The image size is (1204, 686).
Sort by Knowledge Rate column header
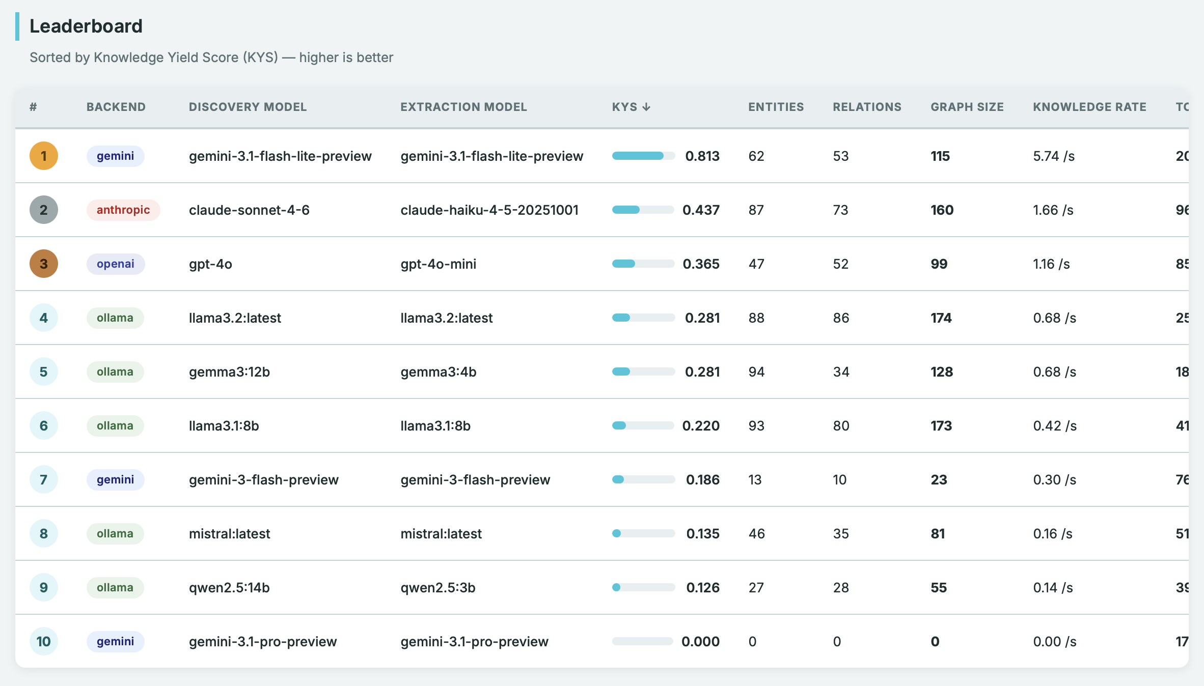[1089, 107]
